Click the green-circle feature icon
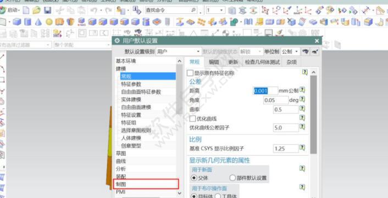Viewport: 388px width, 198px height. [x=234, y=22]
